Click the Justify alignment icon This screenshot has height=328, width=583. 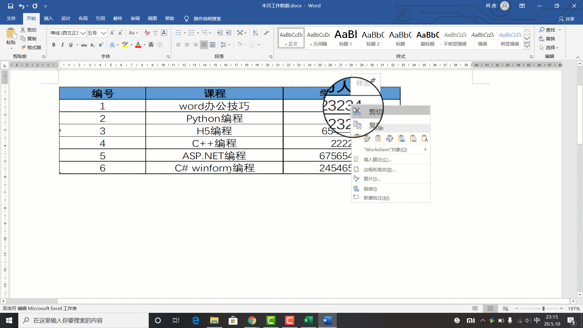(x=204, y=45)
